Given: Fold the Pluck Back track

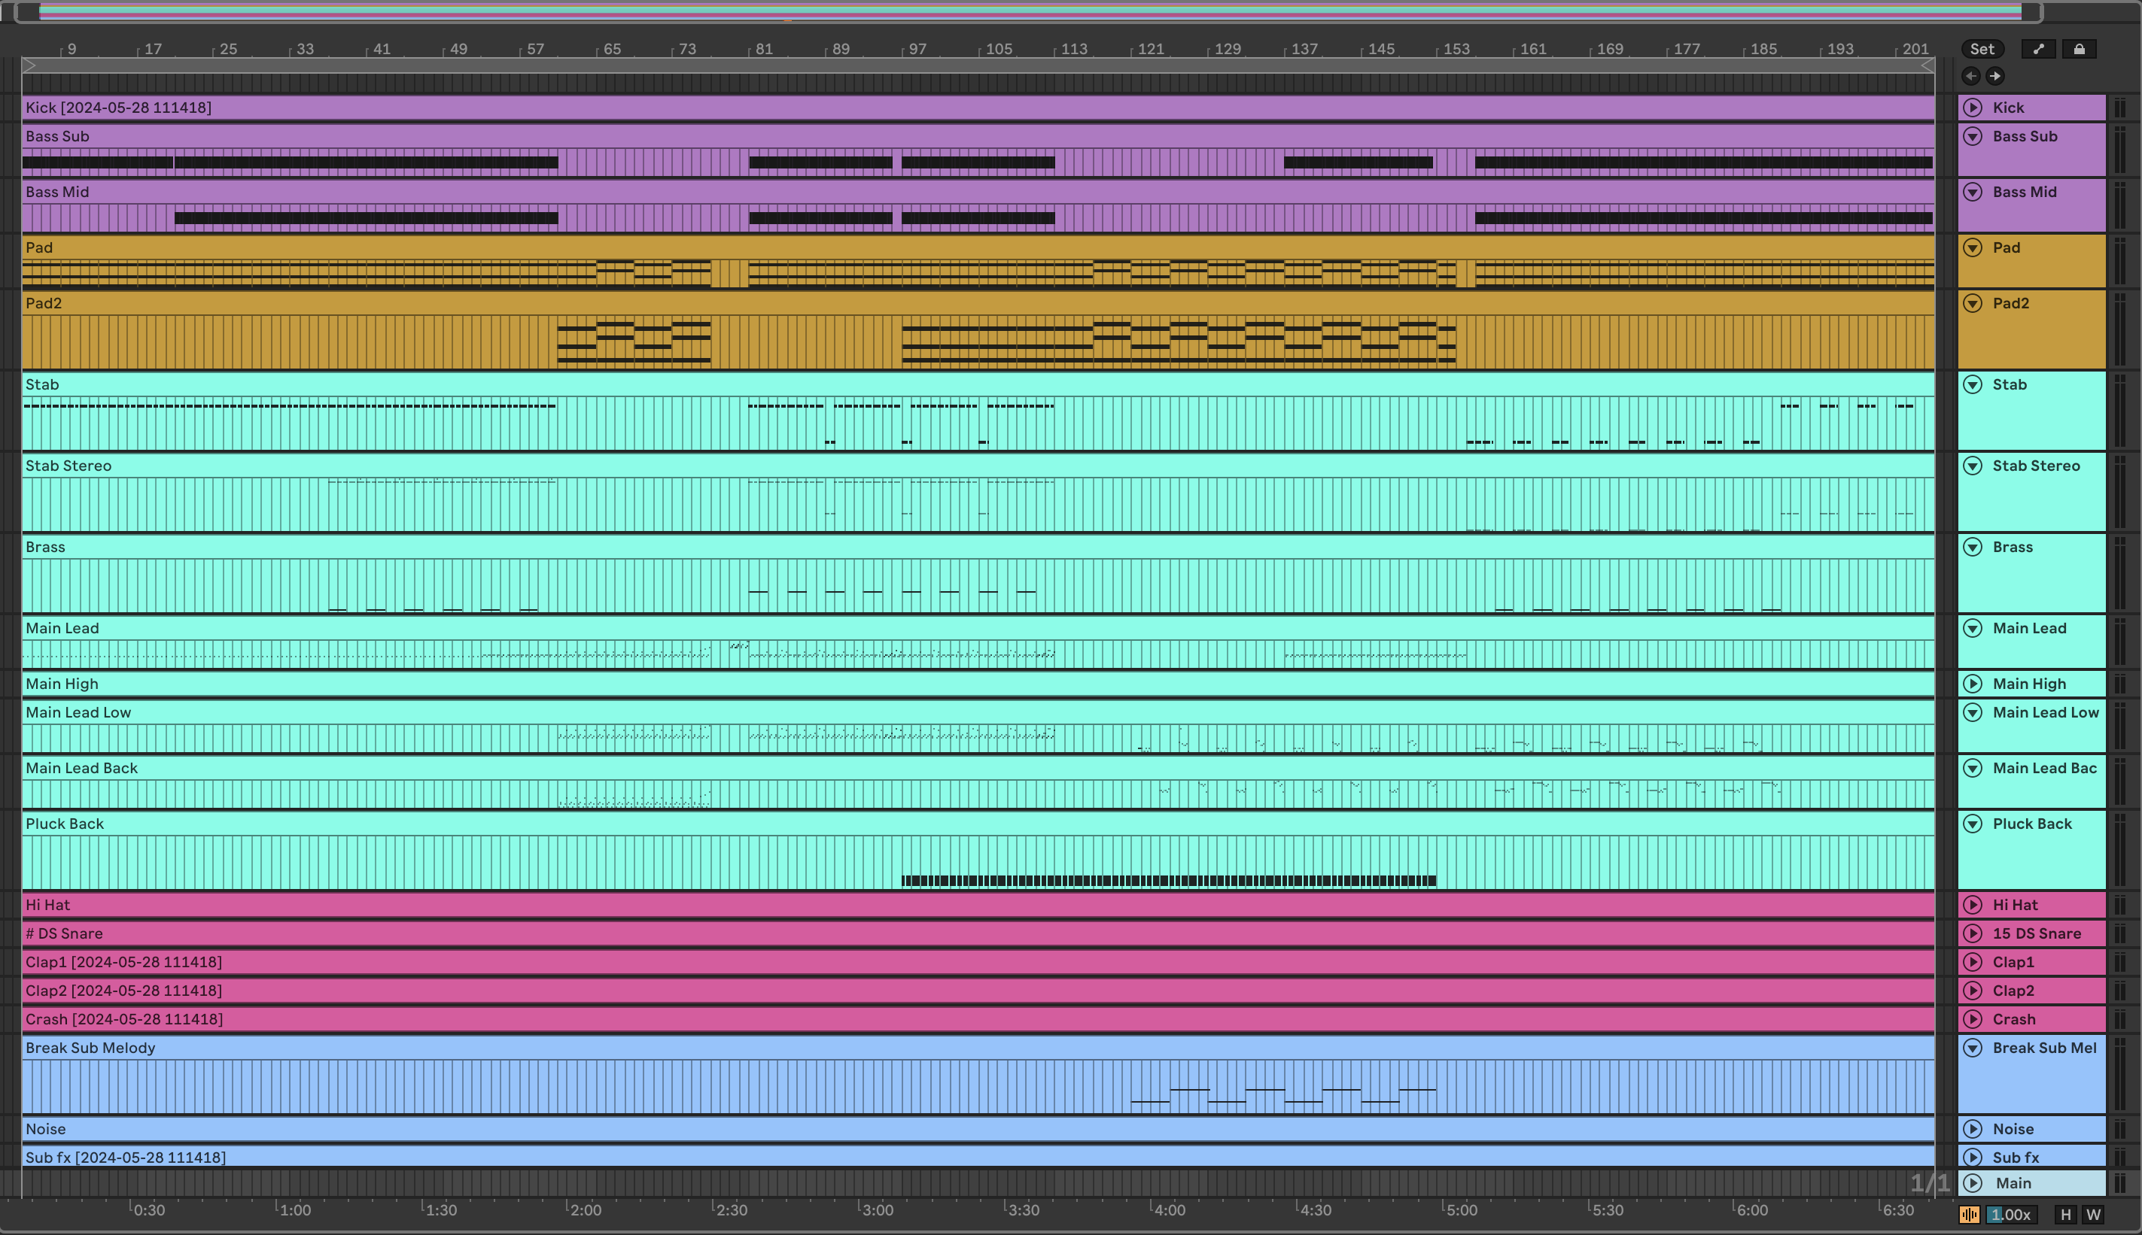Looking at the screenshot, I should (x=1973, y=824).
